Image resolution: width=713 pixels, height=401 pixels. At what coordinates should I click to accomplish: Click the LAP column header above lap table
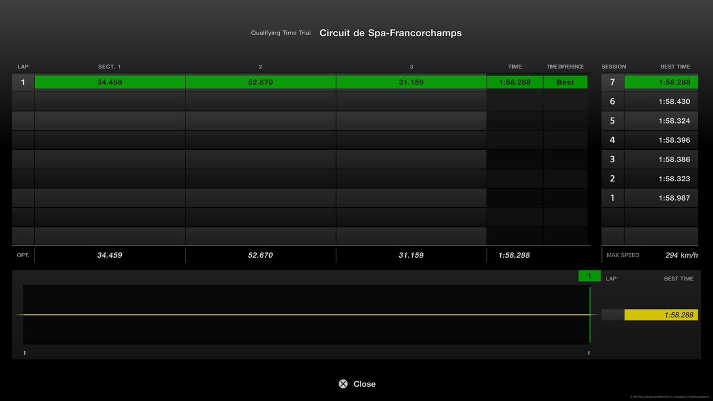[x=23, y=67]
